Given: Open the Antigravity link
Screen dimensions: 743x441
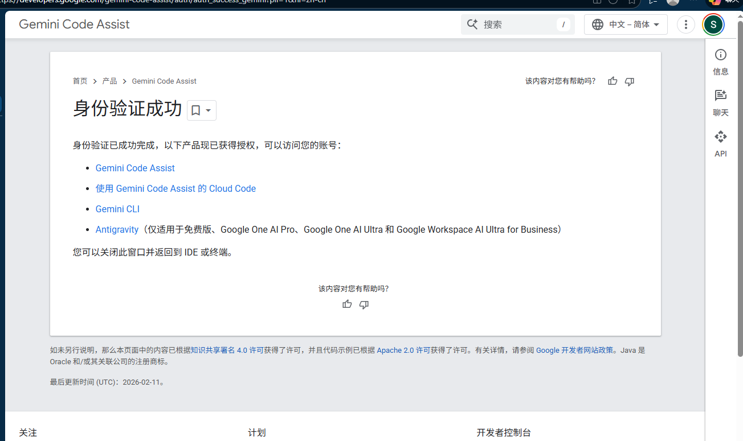Looking at the screenshot, I should (117, 229).
